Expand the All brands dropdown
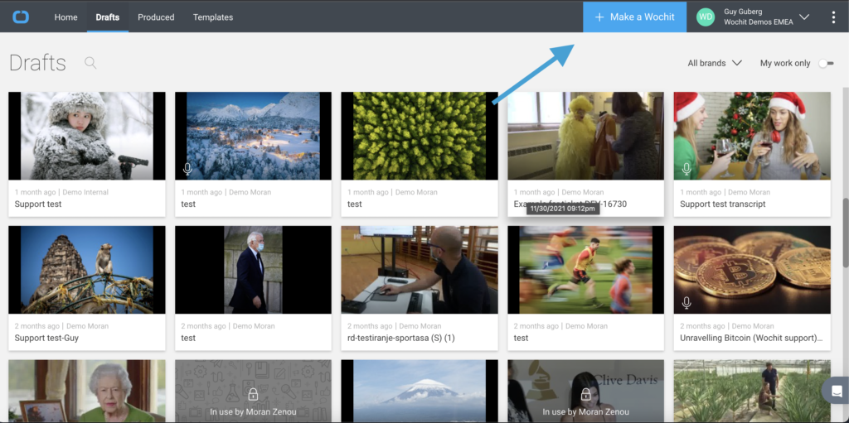Image resolution: width=849 pixels, height=423 pixels. click(714, 63)
